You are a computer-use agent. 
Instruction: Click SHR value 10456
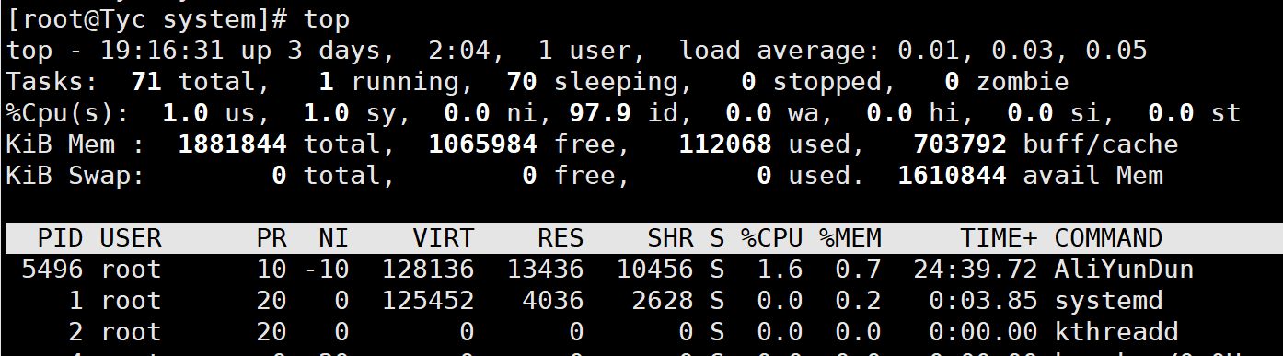point(655,270)
